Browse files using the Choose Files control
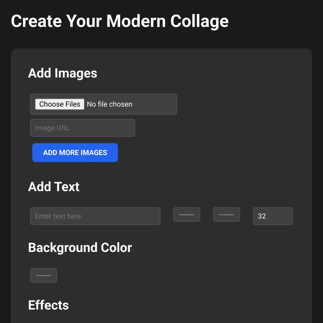The image size is (323, 323). 60,104
